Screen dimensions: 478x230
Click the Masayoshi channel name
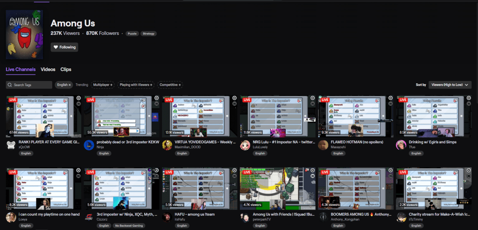(x=338, y=147)
